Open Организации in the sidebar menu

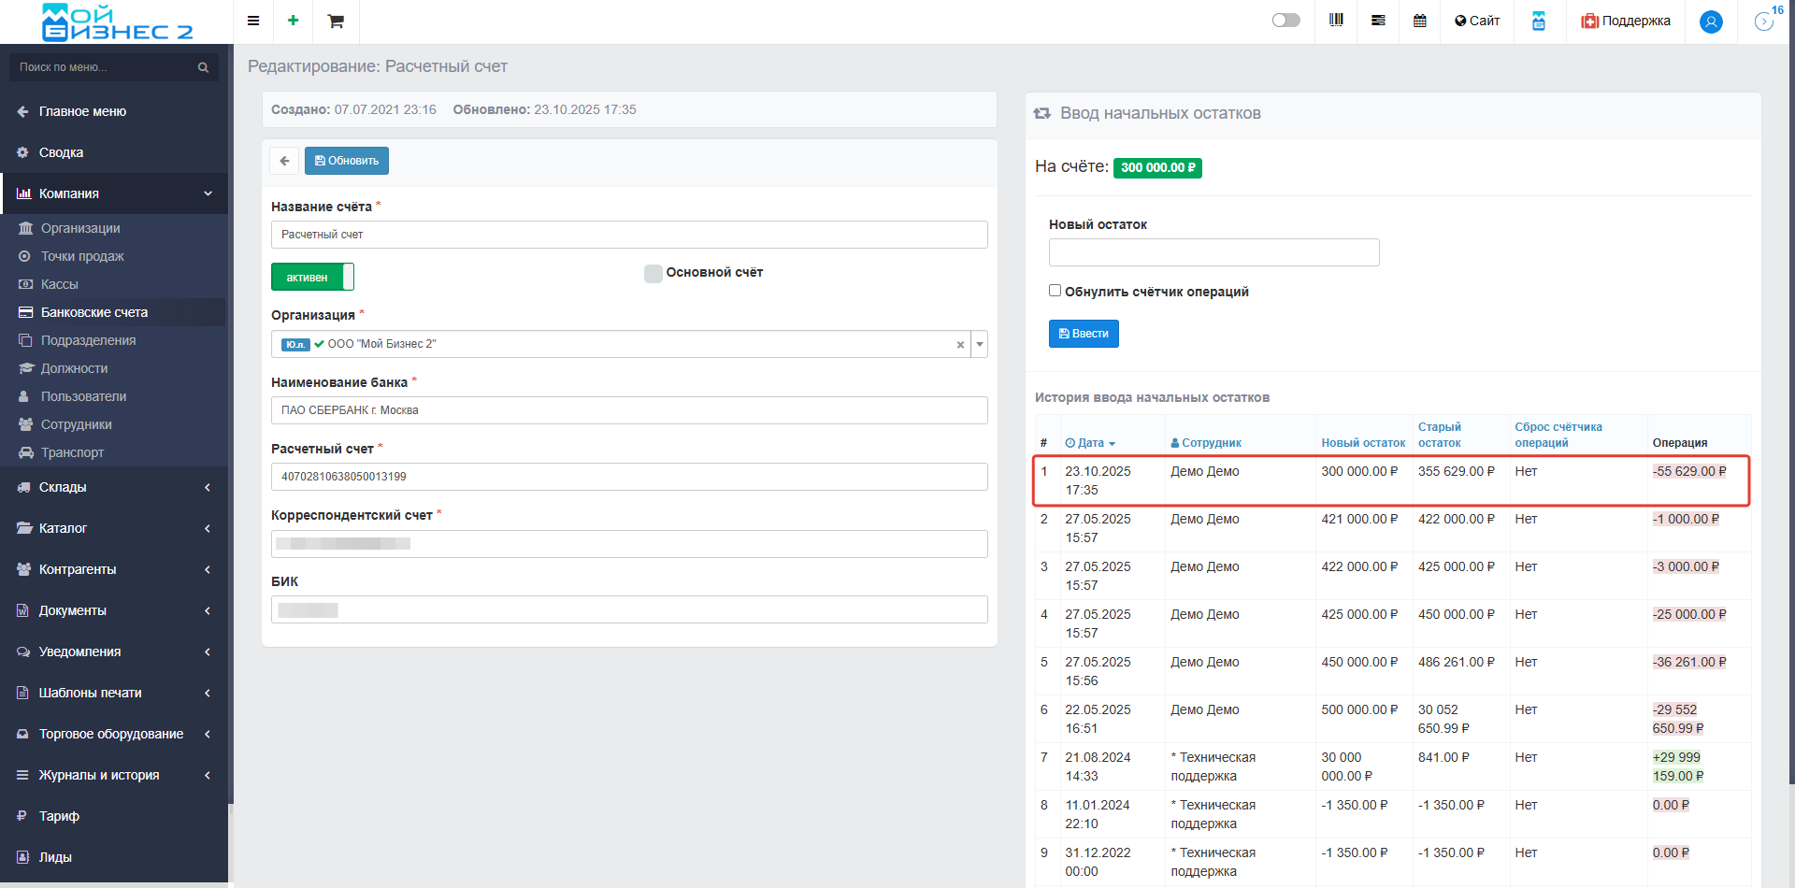pyautogui.click(x=80, y=228)
